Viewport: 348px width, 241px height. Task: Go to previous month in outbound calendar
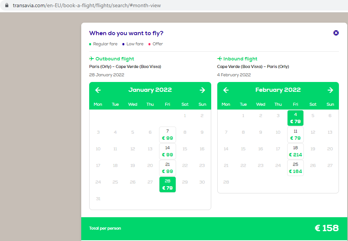(x=98, y=90)
